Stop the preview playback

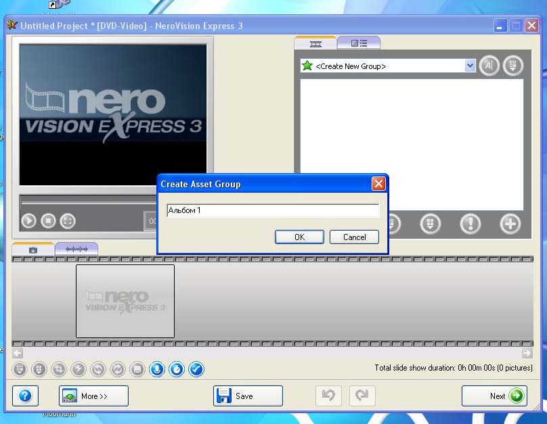click(48, 221)
